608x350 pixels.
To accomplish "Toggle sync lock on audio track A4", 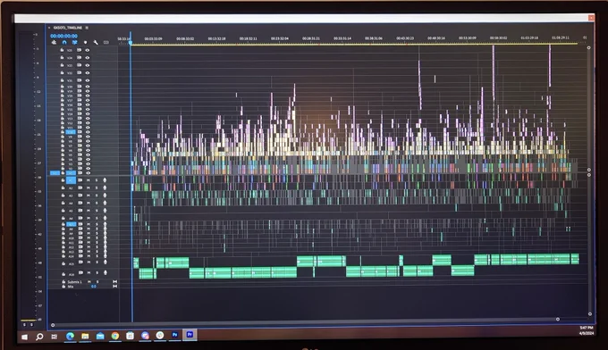I will click(x=80, y=203).
